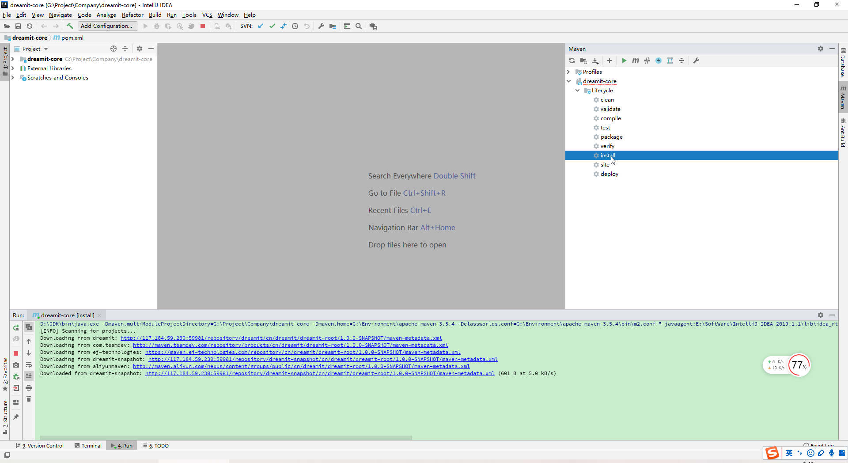
Task: Show Maven dependencies diagram icon
Action: coord(670,61)
